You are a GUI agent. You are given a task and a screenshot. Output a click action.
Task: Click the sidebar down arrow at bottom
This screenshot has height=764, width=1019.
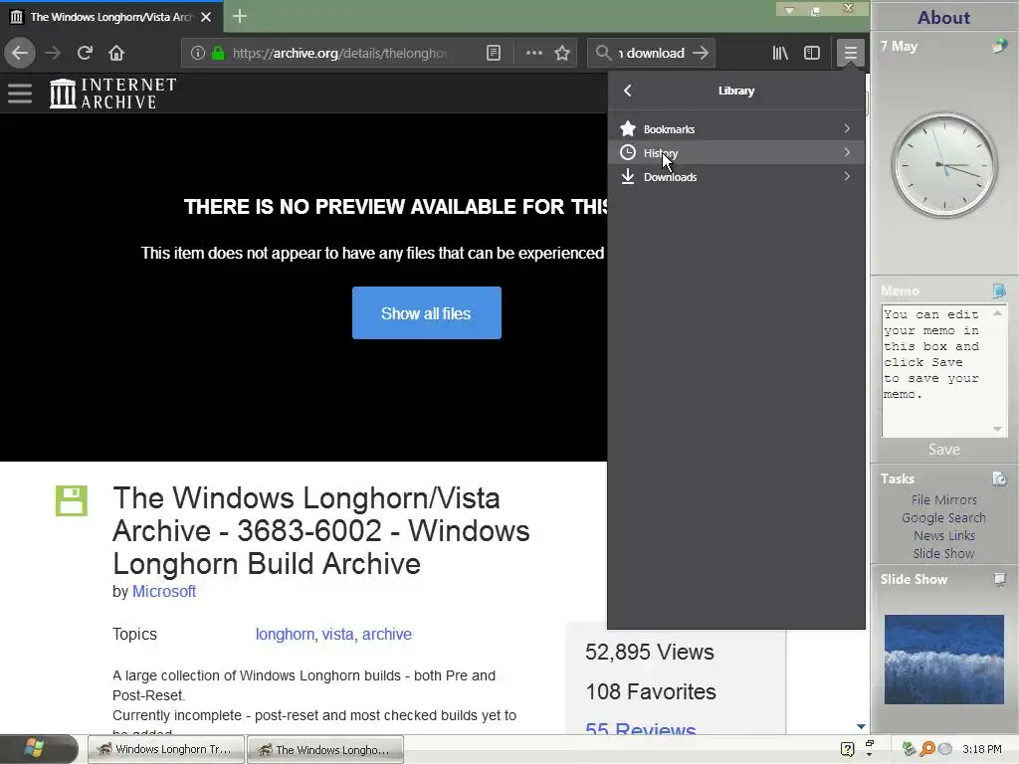click(x=861, y=726)
